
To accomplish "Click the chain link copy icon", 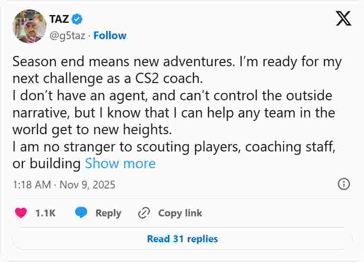I will click(143, 213).
